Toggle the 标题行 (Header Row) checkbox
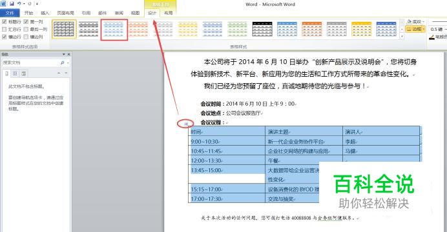The width and height of the screenshot is (447, 232). click(5, 22)
